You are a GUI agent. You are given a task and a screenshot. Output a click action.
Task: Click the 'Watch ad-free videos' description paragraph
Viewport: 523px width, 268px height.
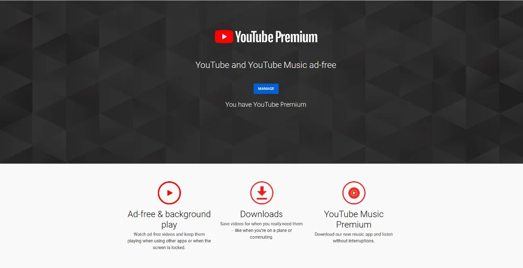tap(169, 241)
